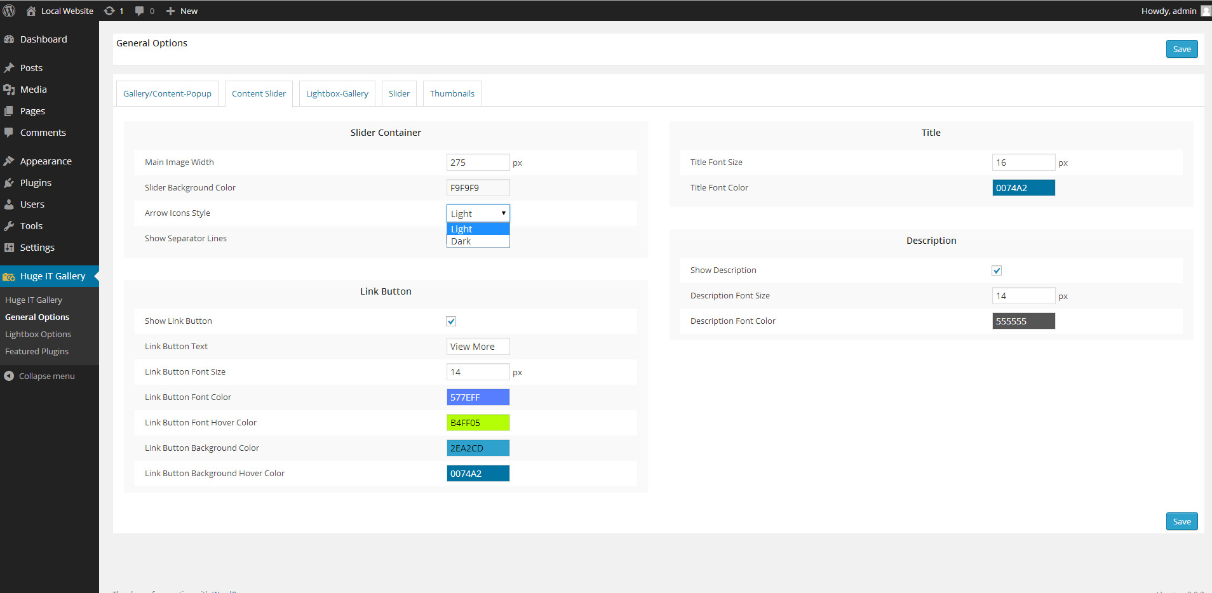
Task: Open the Featured Plugins submenu item
Action: [37, 351]
